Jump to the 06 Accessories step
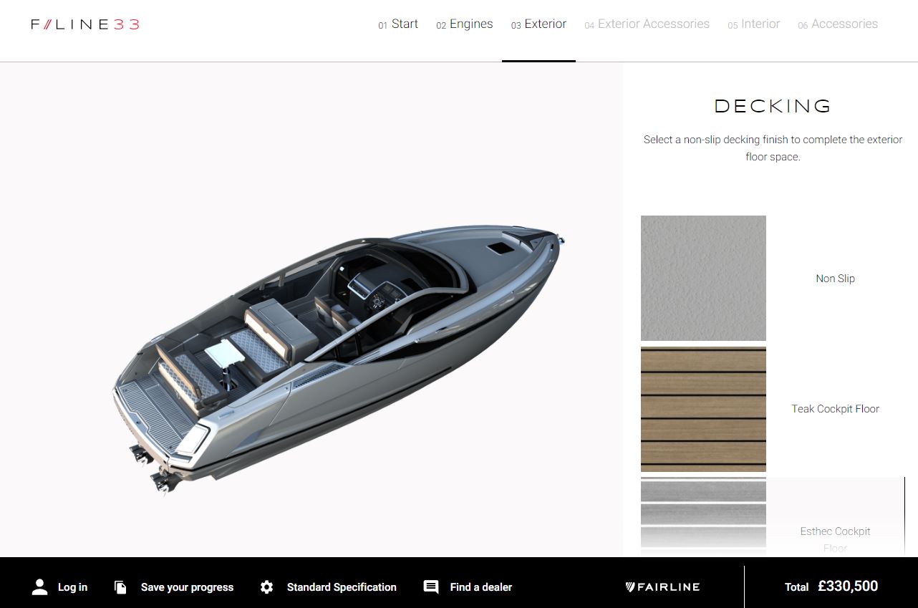This screenshot has width=918, height=608. point(838,24)
